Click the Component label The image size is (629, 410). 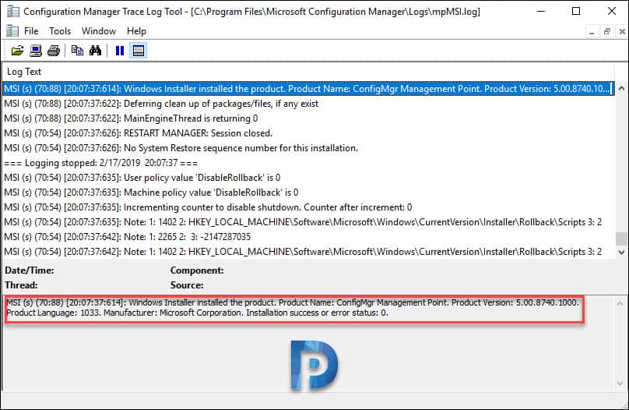[197, 270]
